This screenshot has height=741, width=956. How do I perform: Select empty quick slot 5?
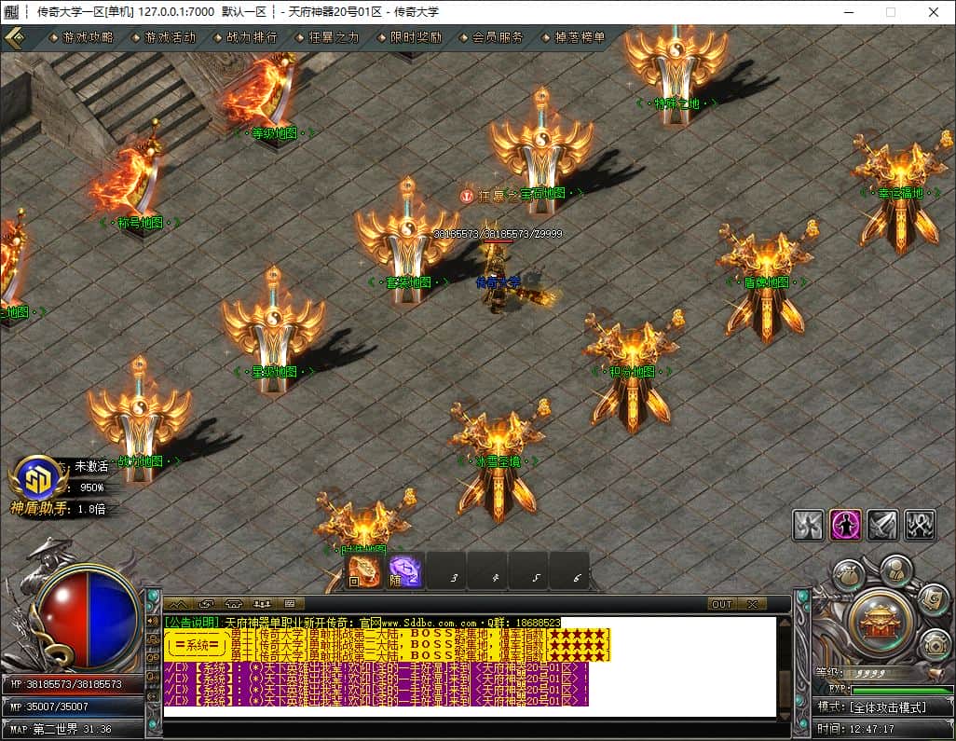[x=529, y=572]
